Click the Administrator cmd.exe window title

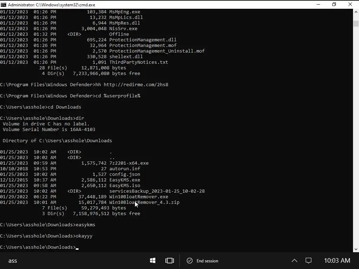click(x=52, y=5)
